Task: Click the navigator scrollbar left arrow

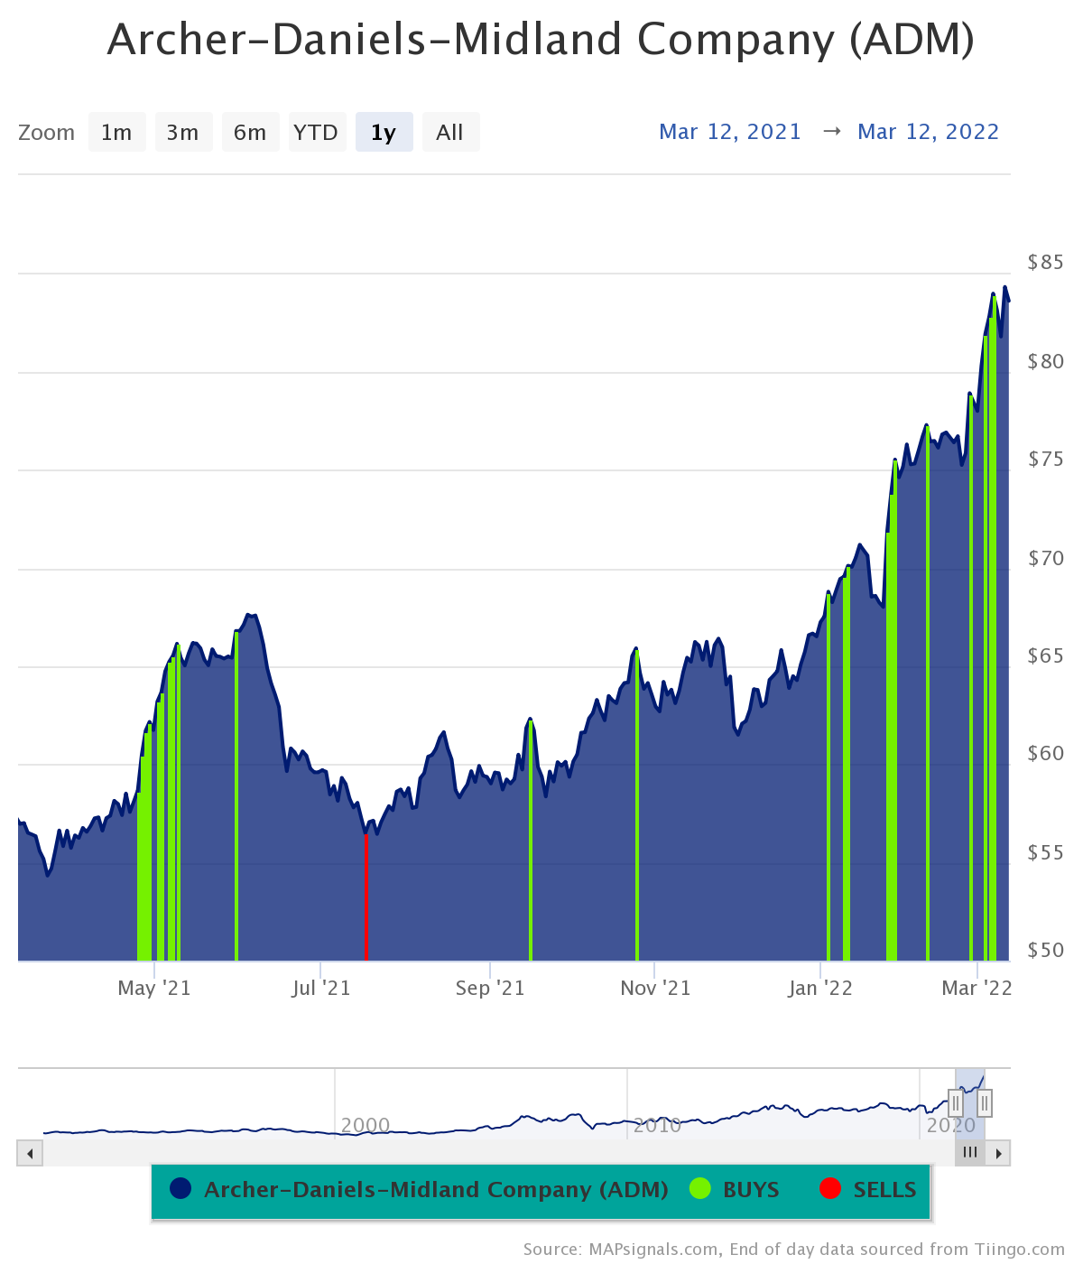Action: tap(30, 1153)
